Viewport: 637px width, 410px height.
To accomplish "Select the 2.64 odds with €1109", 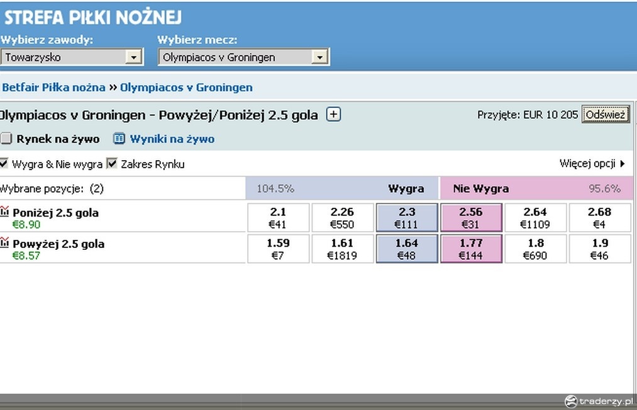I will click(535, 218).
